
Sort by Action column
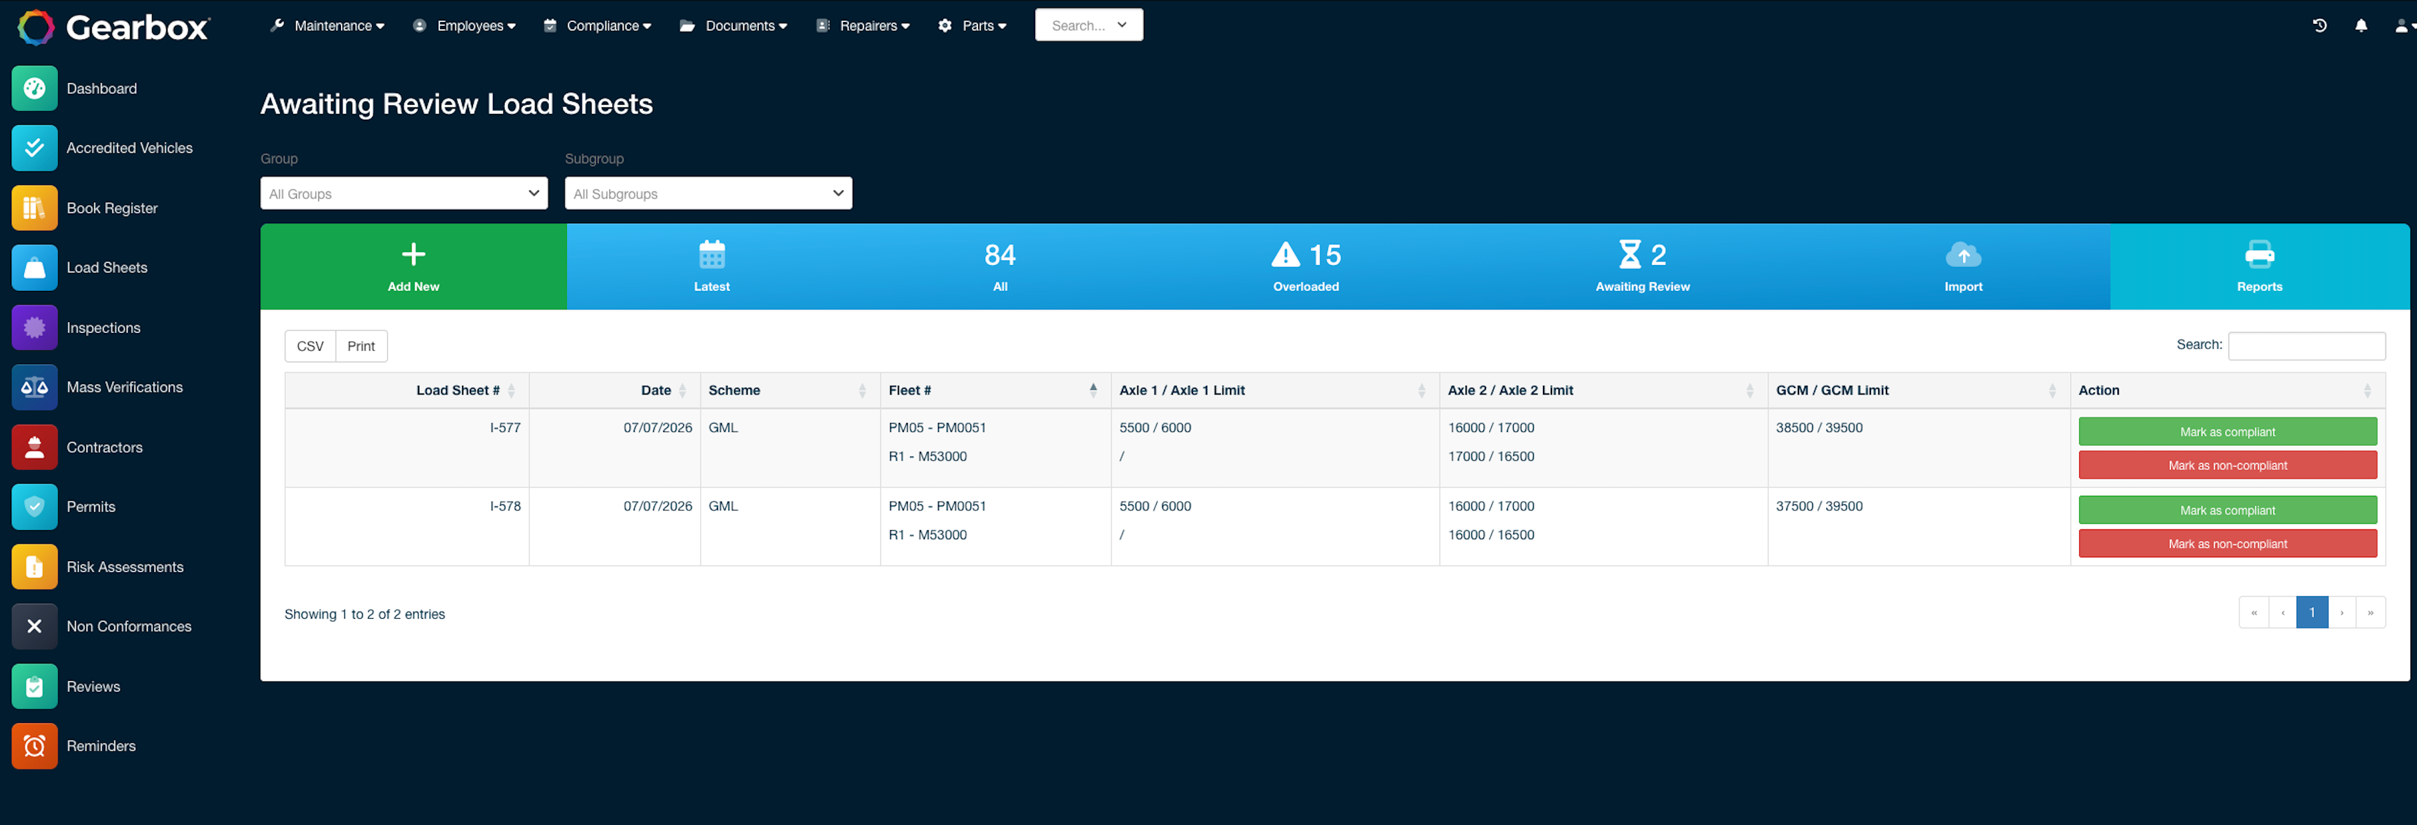pyautogui.click(x=2227, y=391)
